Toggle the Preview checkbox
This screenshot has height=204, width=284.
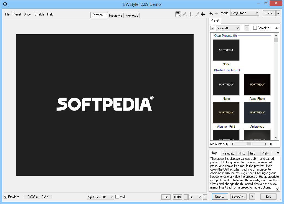(x=6, y=197)
